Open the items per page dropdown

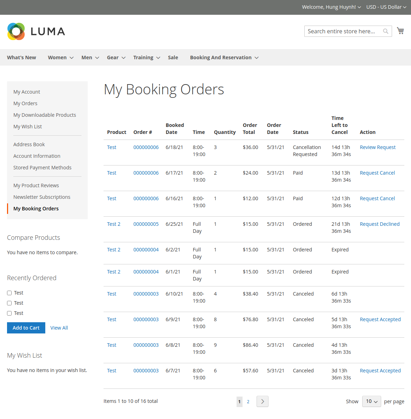[371, 401]
